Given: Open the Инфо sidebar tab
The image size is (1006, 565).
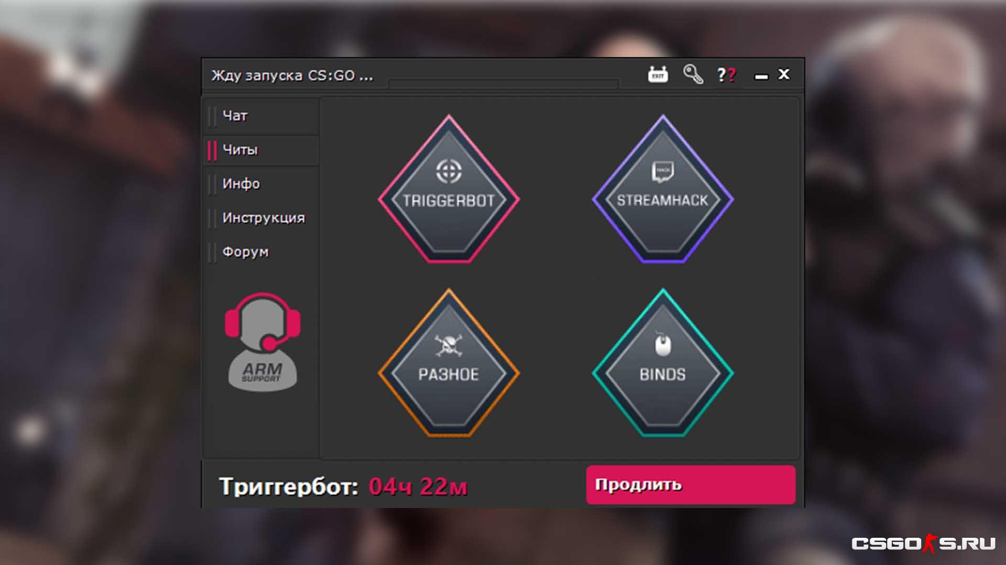Looking at the screenshot, I should point(261,184).
